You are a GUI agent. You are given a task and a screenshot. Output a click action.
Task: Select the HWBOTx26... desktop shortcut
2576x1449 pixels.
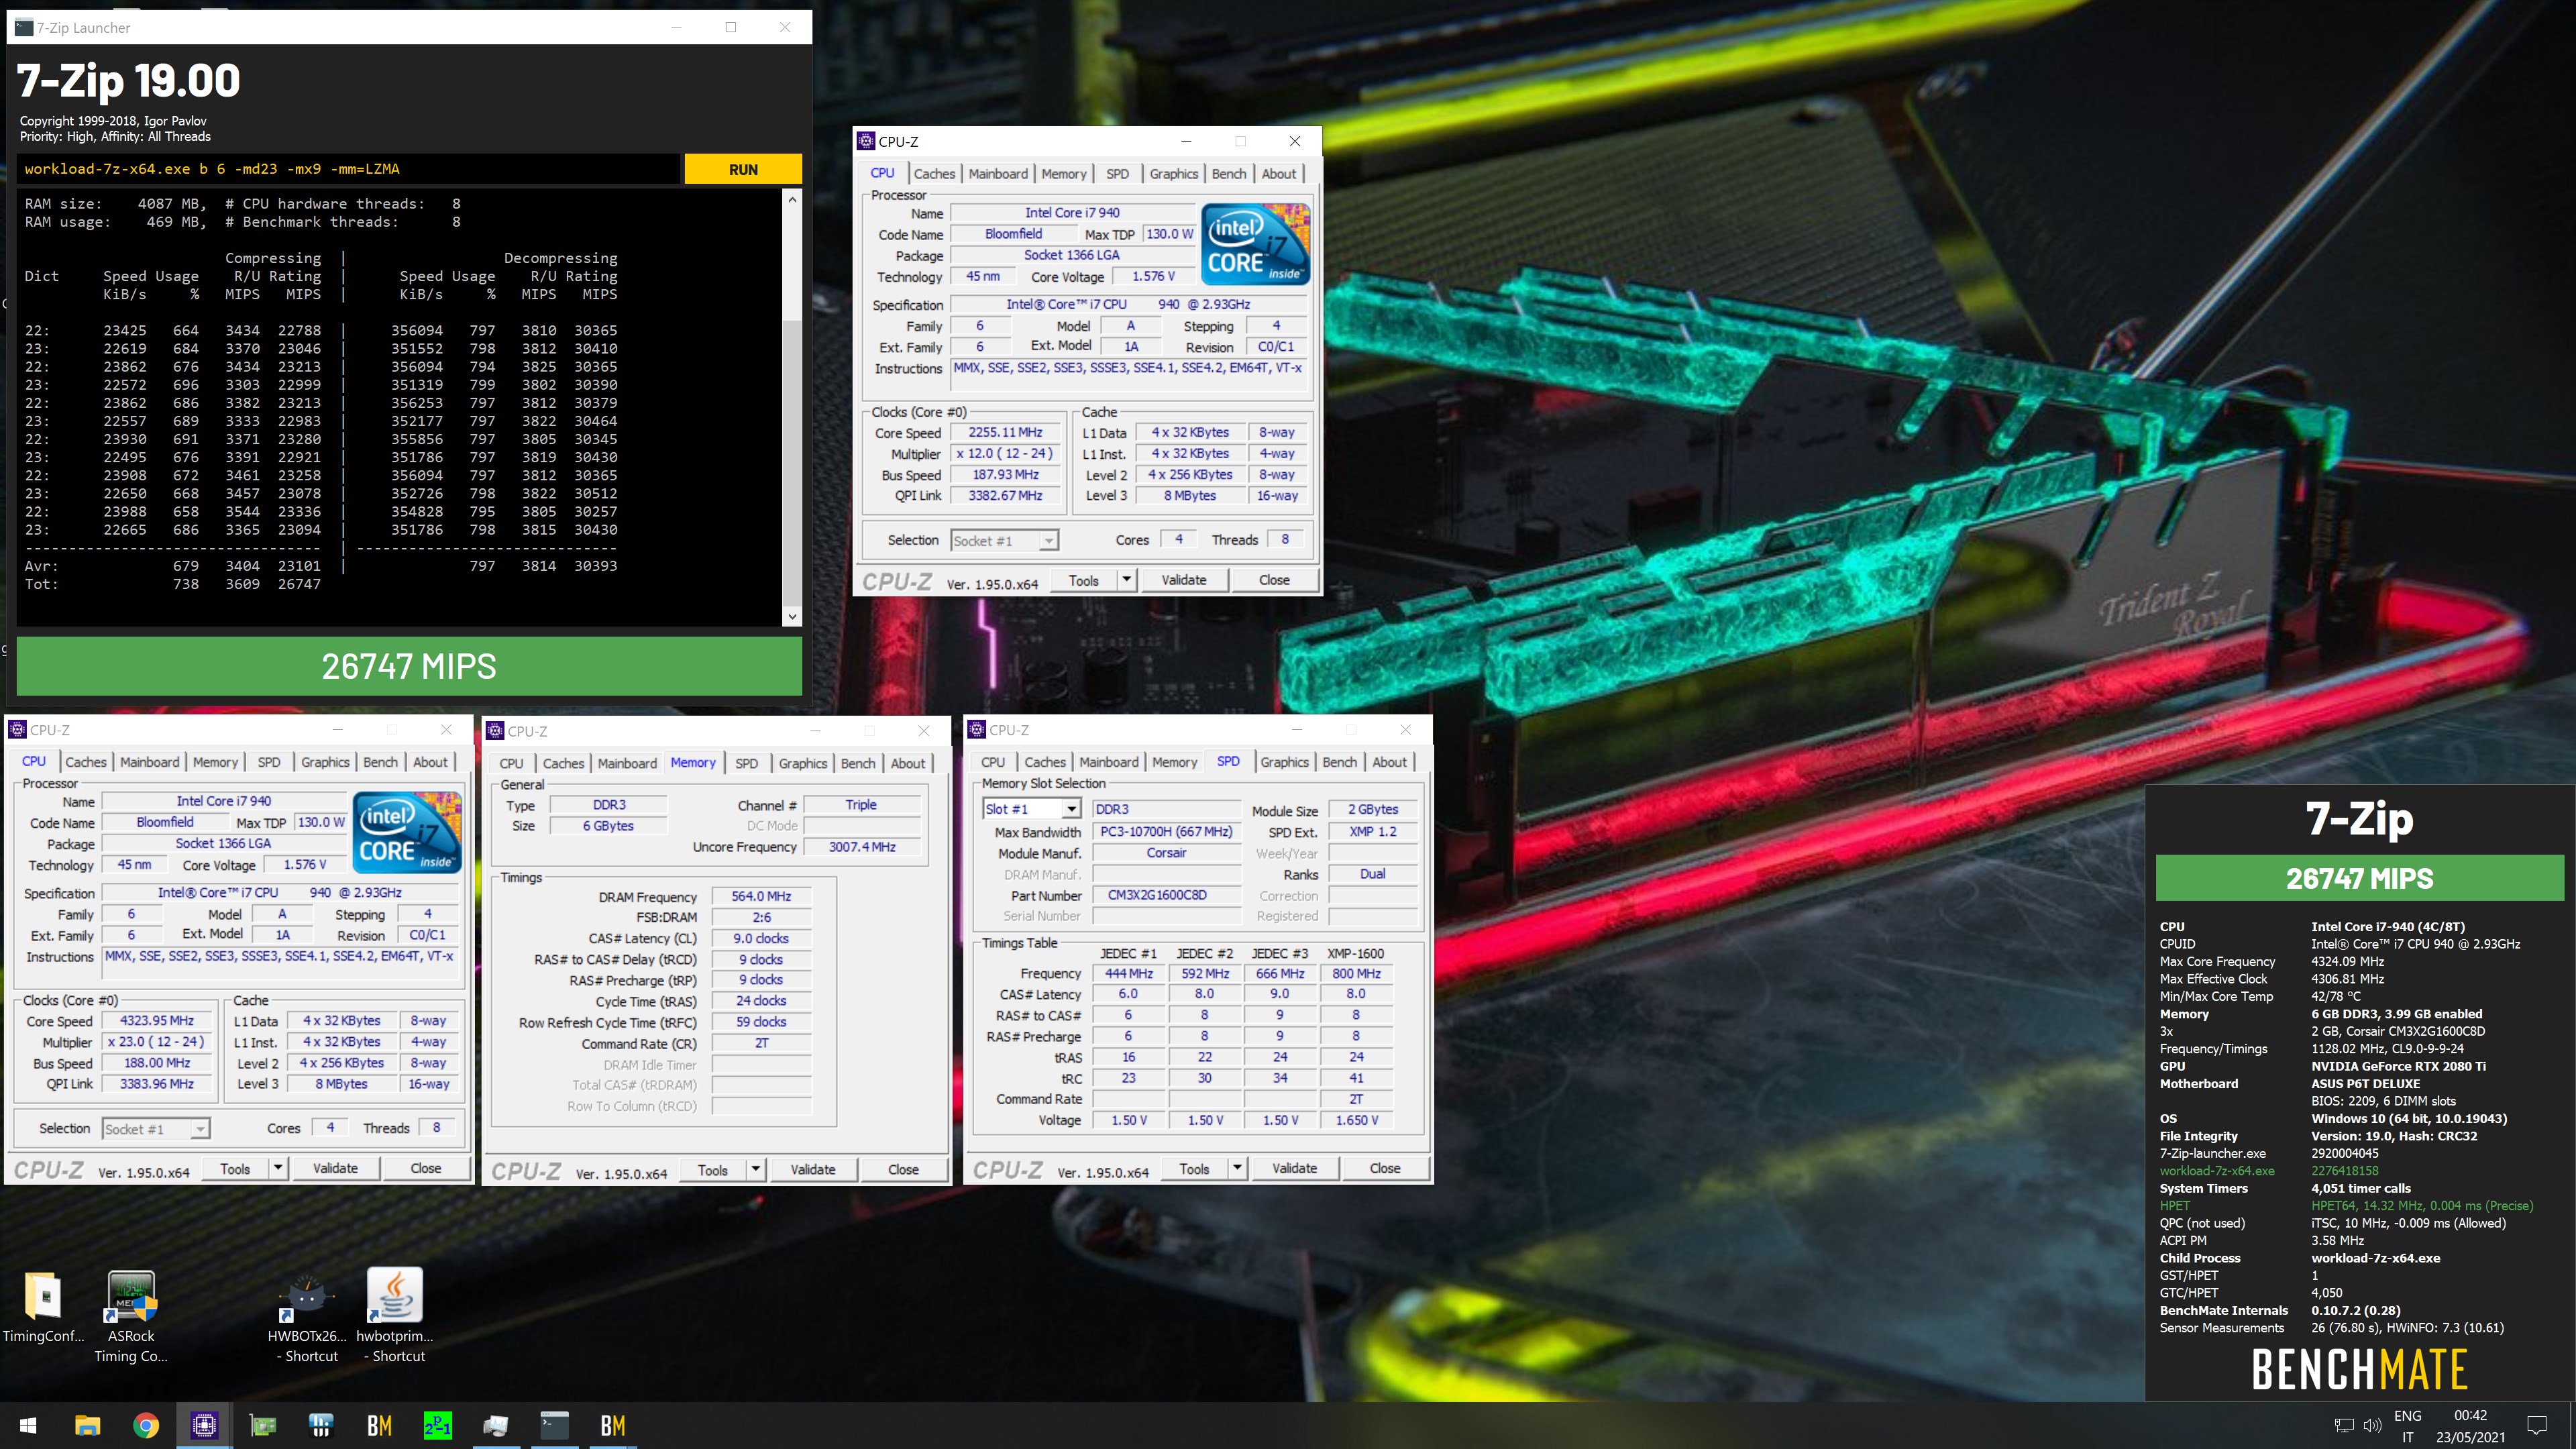pyautogui.click(x=307, y=1316)
